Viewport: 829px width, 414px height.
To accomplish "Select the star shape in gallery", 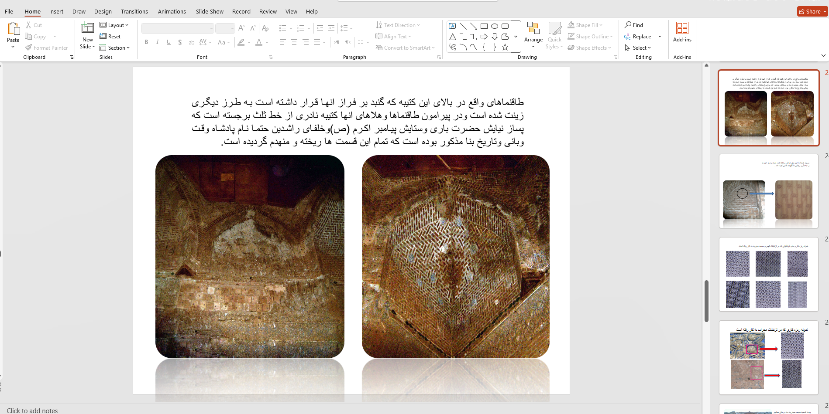I will pyautogui.click(x=505, y=48).
